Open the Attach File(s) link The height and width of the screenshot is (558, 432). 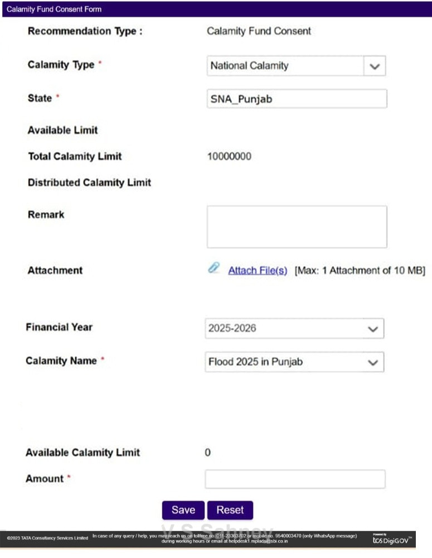click(x=258, y=271)
